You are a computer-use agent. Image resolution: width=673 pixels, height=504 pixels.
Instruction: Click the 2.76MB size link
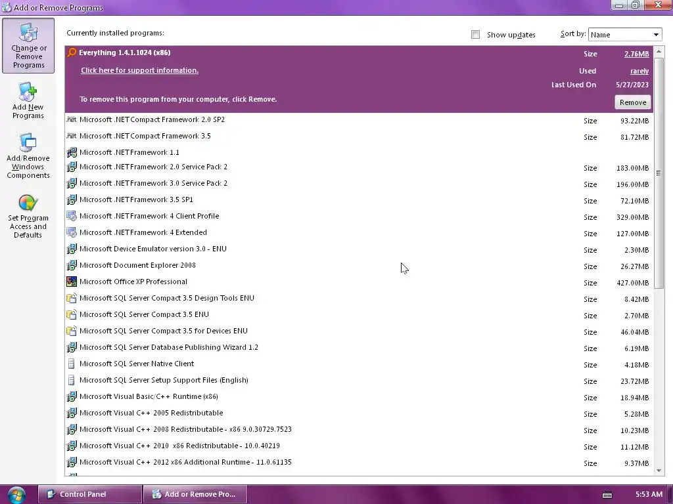pos(636,54)
